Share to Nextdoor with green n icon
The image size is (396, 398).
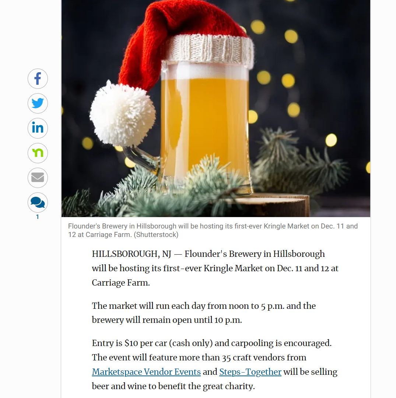click(x=38, y=153)
